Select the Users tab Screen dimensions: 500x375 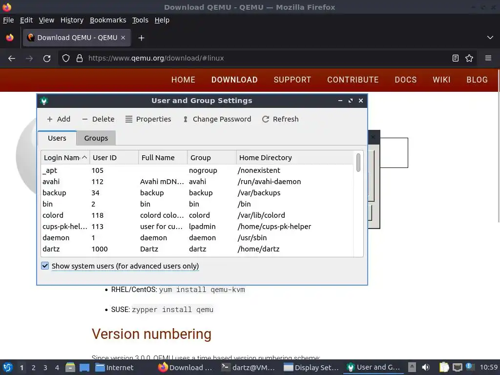click(57, 138)
